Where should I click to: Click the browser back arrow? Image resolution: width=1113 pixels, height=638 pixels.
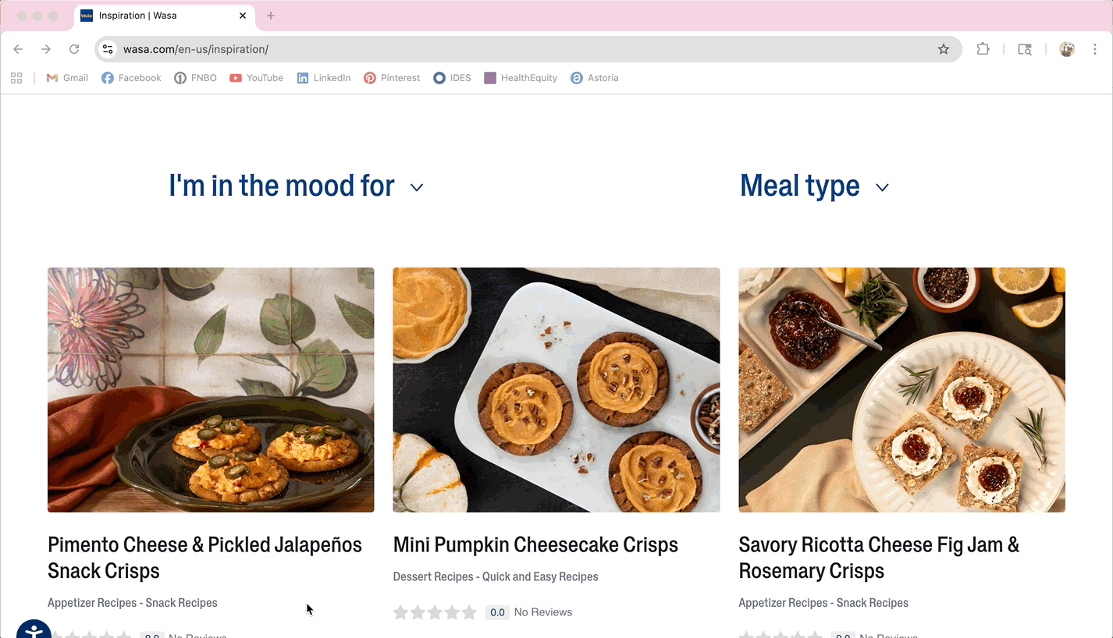point(18,49)
